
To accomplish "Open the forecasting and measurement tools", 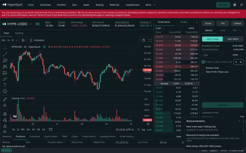I will coord(5,73).
